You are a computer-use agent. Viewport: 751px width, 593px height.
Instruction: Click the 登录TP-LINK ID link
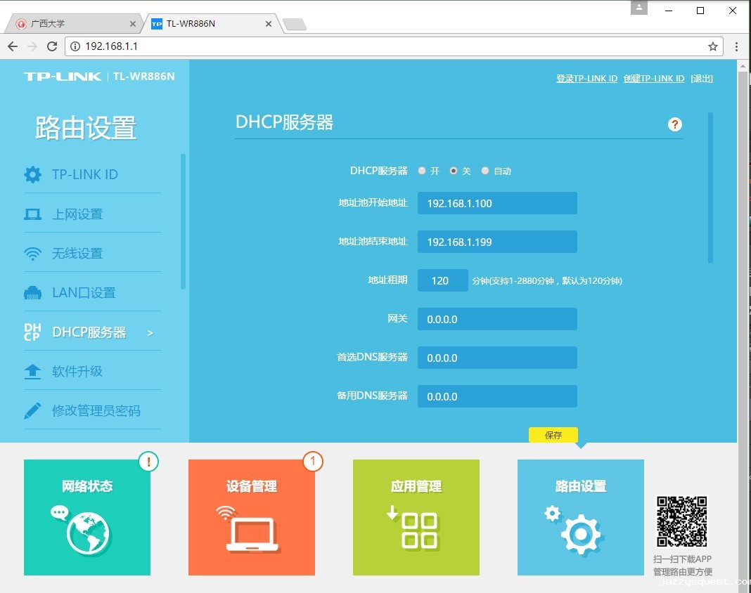tap(586, 79)
